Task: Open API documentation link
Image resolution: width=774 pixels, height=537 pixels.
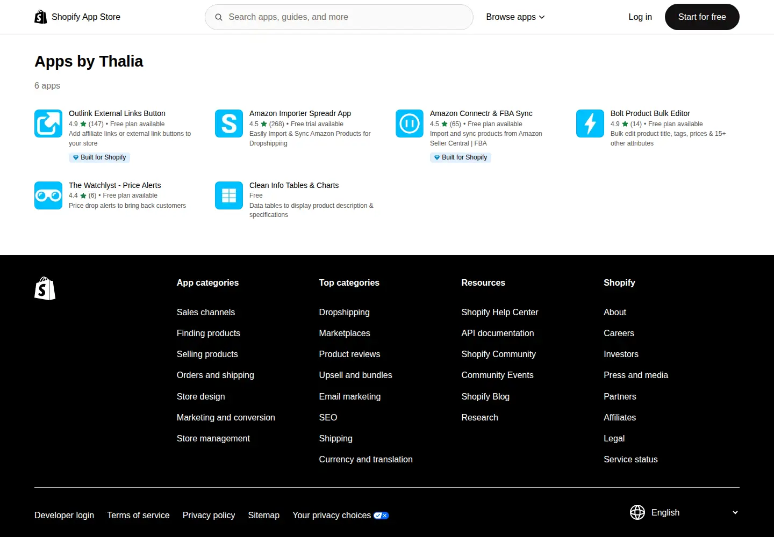Action: [498, 333]
